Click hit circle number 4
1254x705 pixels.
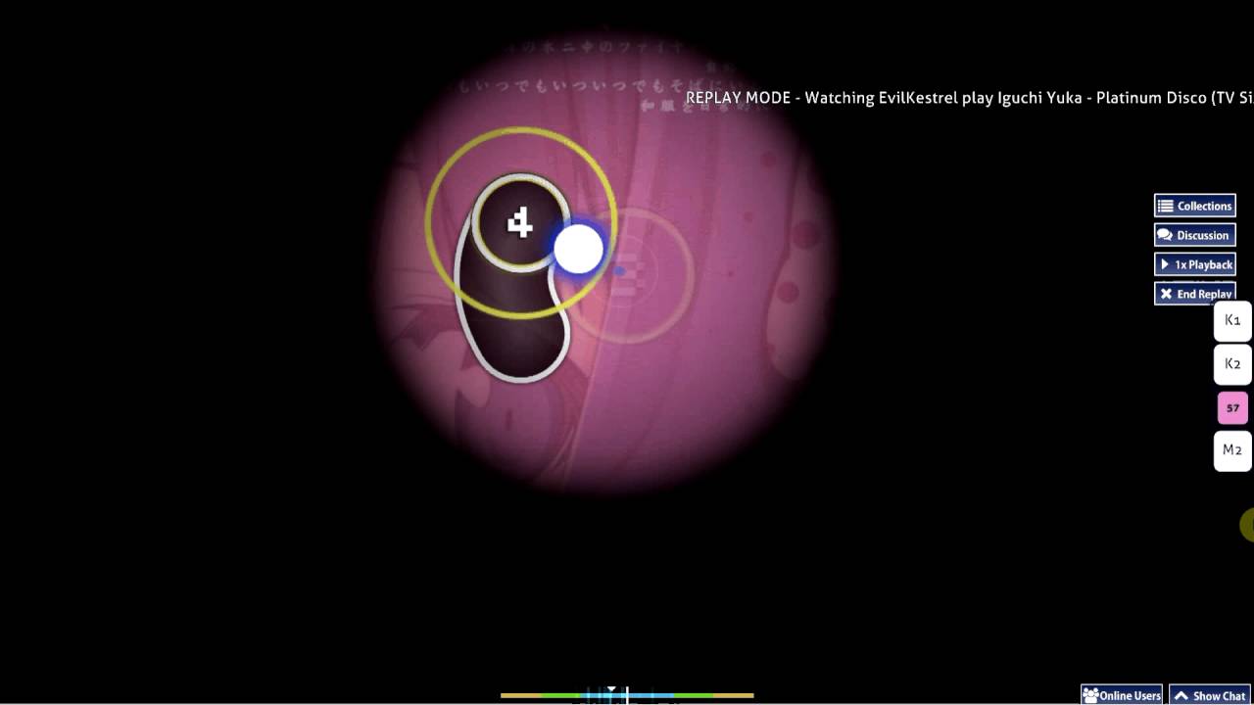[520, 223]
